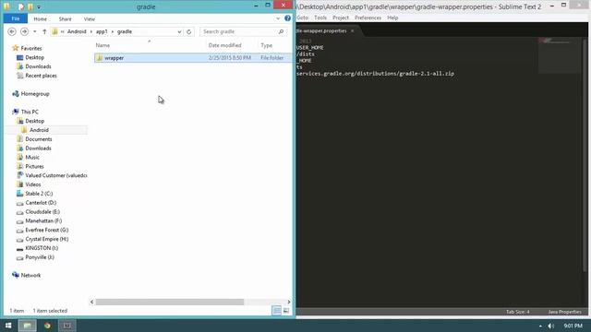591x332 pixels.
Task: Open Documents folder
Action: 39,139
